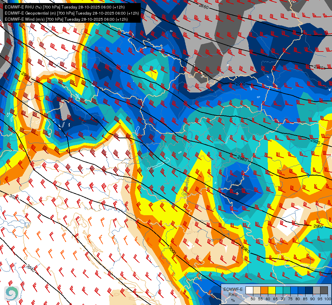Viewport: 332px width, 305px height.
Task: Click the ECMWF-E Geopotential (m) title line
Action: click(x=72, y=13)
